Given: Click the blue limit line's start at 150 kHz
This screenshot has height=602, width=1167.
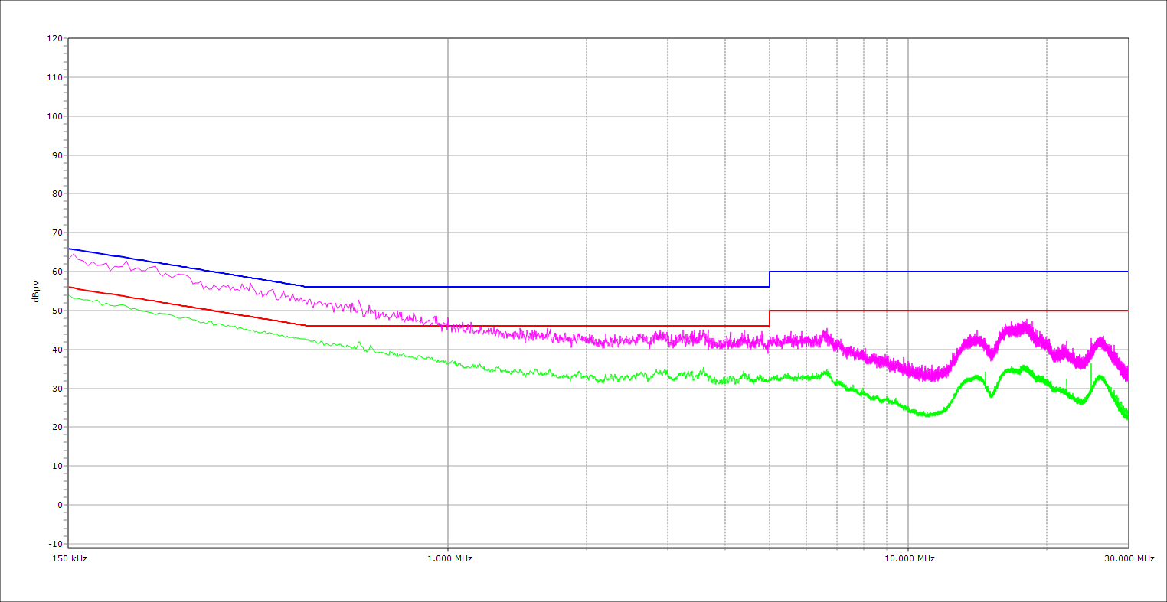Looking at the screenshot, I should click(x=70, y=249).
